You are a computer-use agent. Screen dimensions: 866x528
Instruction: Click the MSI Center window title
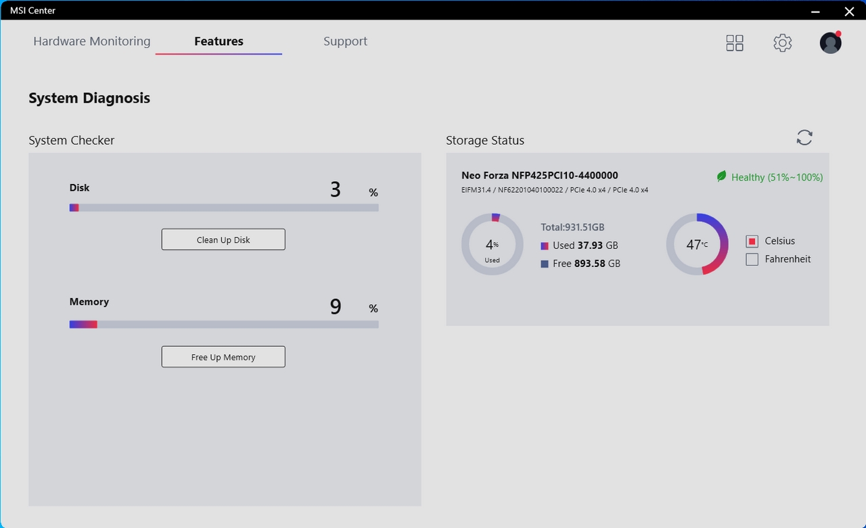(x=32, y=10)
